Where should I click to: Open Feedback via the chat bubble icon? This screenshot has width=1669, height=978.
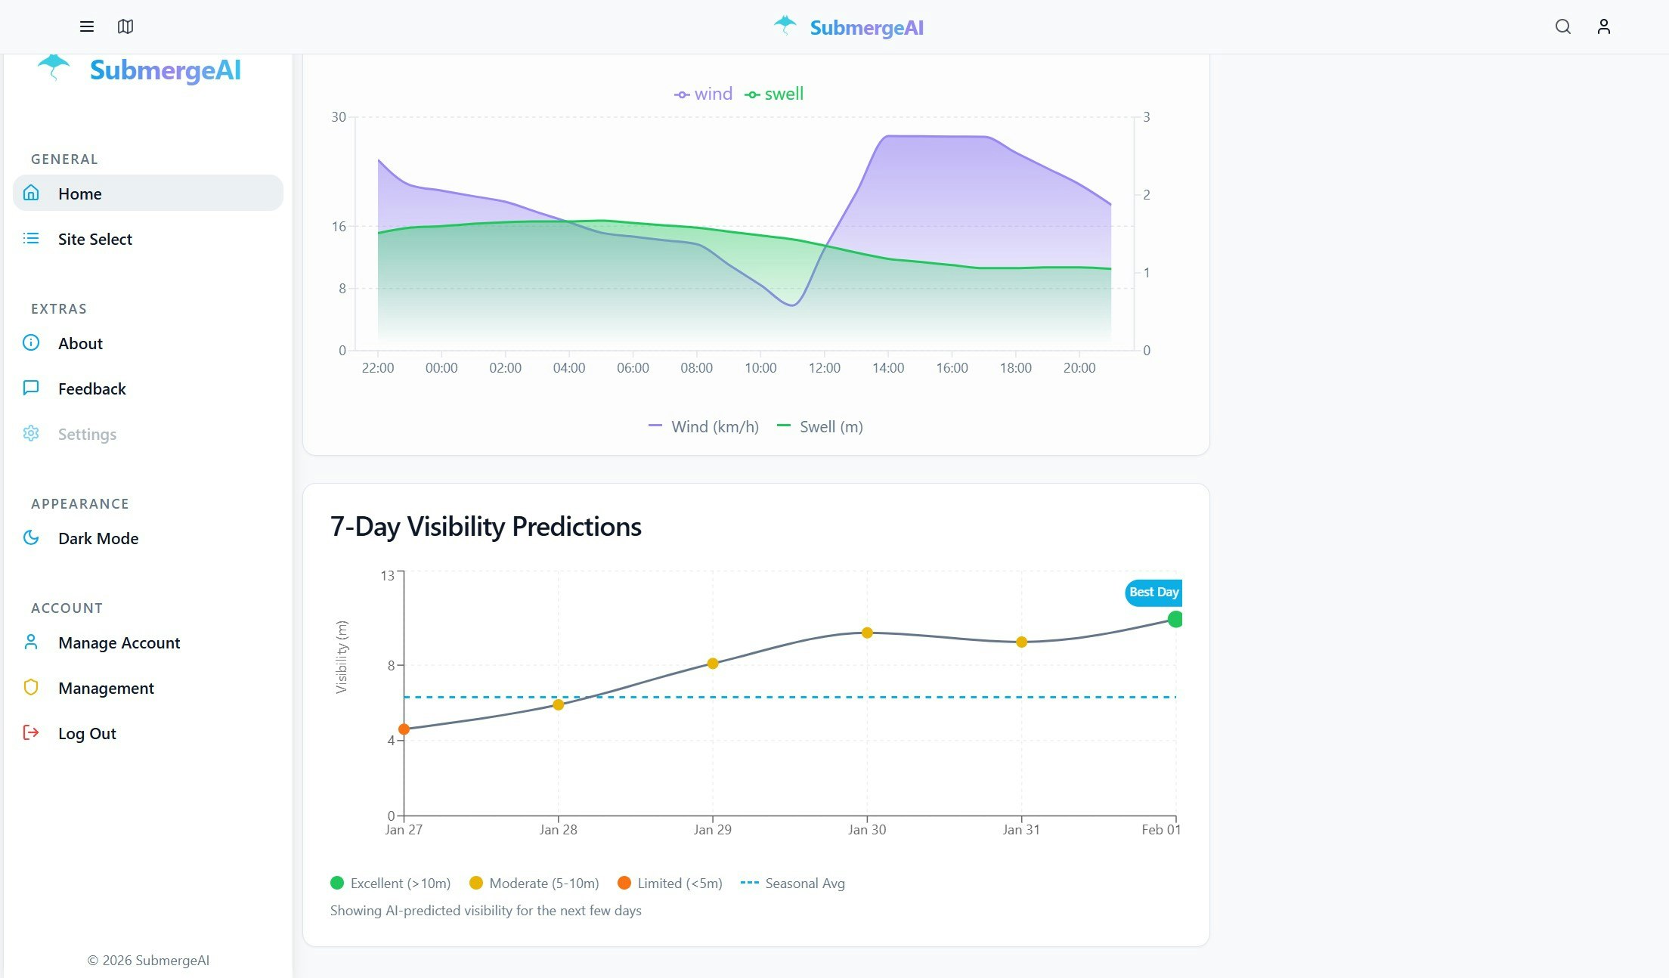(31, 388)
